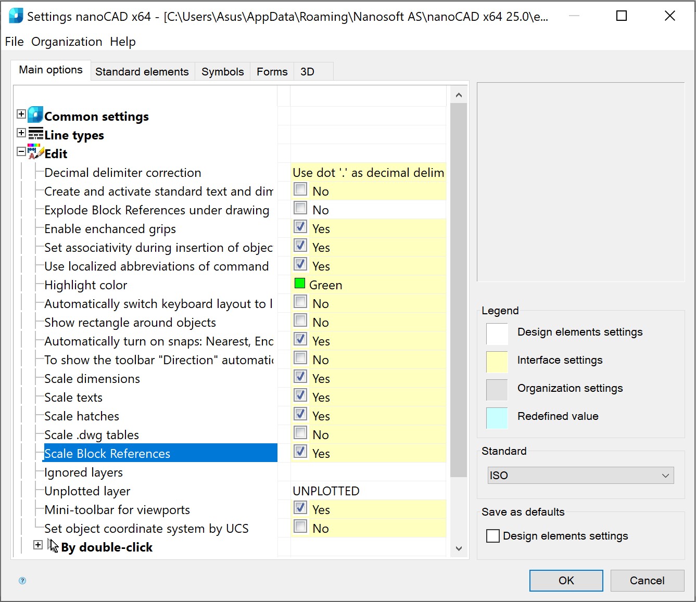Enable Scale .dwg tables checkbox
The image size is (696, 602).
[300, 433]
